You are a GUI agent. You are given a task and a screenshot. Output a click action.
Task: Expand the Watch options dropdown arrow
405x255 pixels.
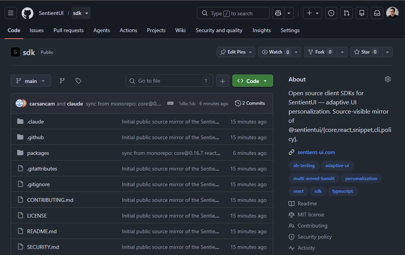[296, 52]
